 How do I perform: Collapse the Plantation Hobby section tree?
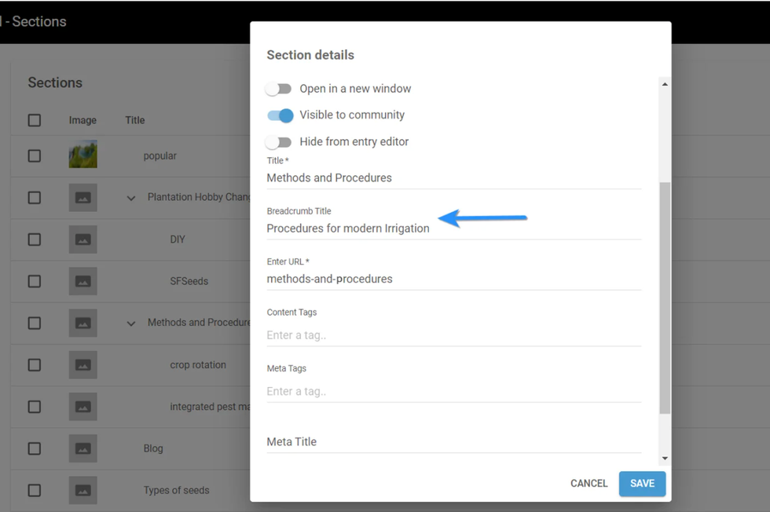pyautogui.click(x=130, y=198)
